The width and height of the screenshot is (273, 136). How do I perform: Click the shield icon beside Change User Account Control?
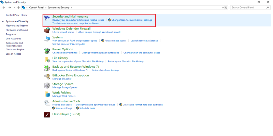[110, 20]
